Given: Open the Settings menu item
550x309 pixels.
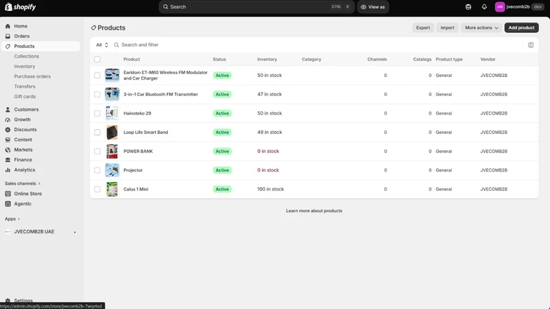Looking at the screenshot, I should 23,301.
